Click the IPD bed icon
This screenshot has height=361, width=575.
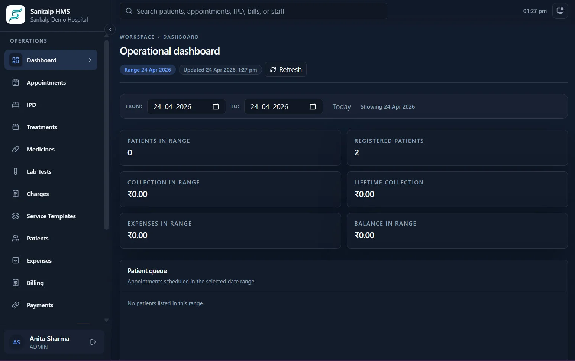click(16, 105)
